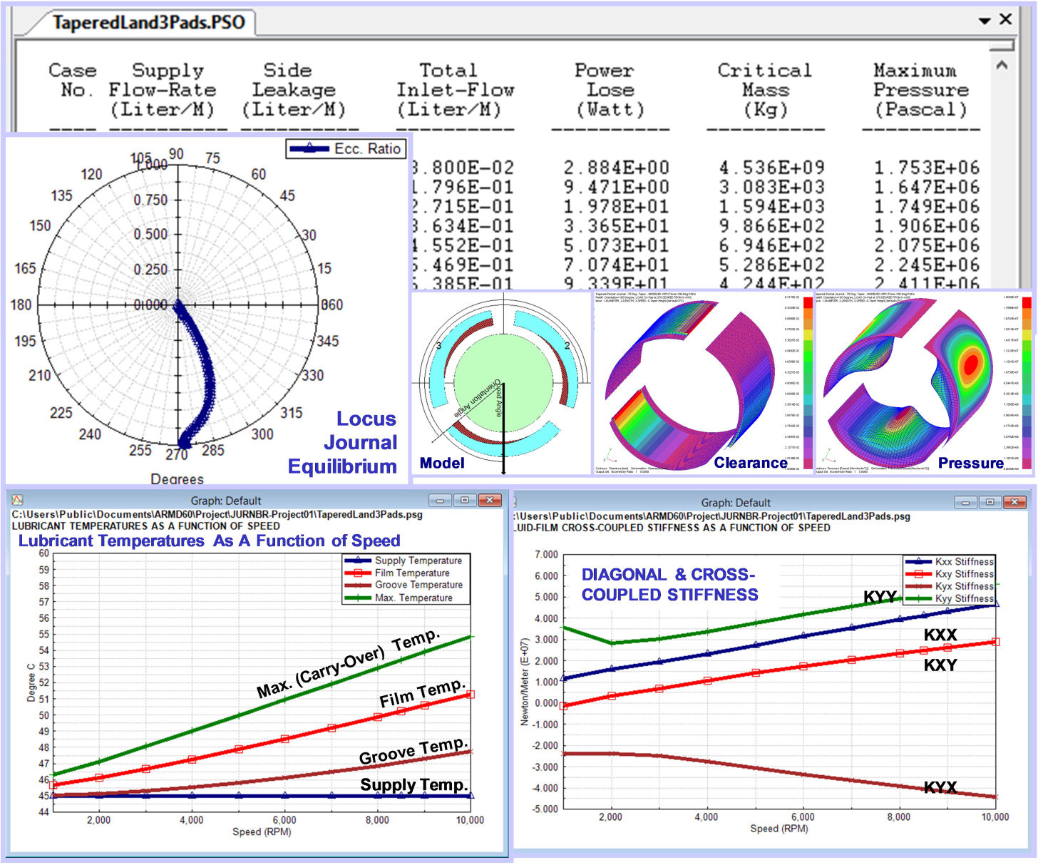Image resolution: width=1038 pixels, height=865 pixels.
Task: Click the Kxy Stiffness legend entry
Action: tap(950, 574)
